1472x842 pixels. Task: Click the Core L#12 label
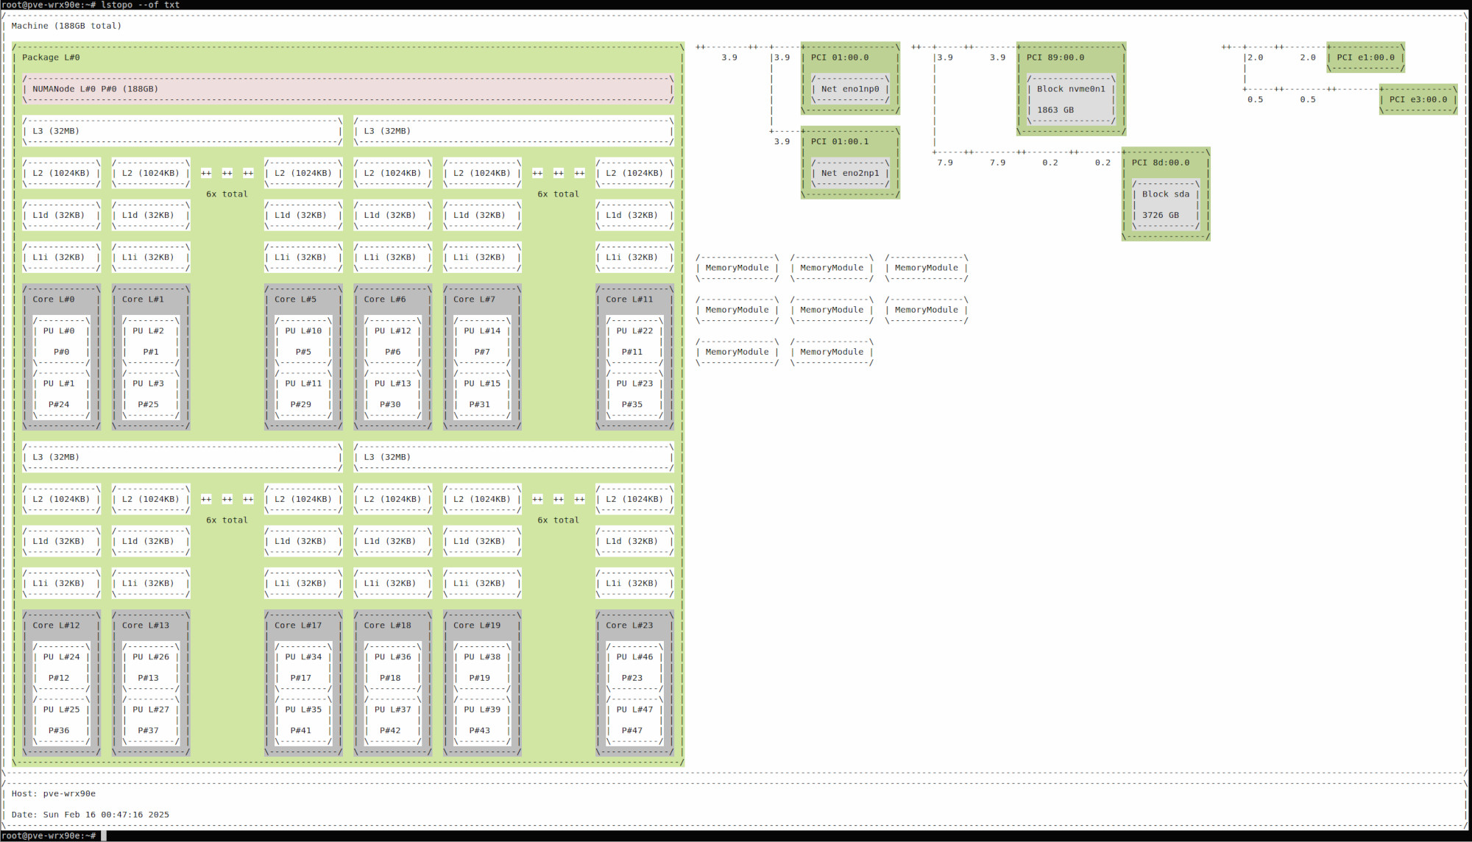tap(56, 626)
